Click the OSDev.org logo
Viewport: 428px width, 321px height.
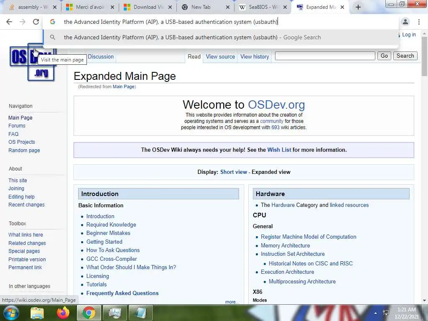[33, 62]
